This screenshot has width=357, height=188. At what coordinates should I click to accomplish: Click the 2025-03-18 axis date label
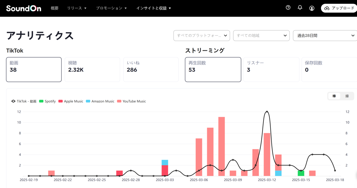335,180
